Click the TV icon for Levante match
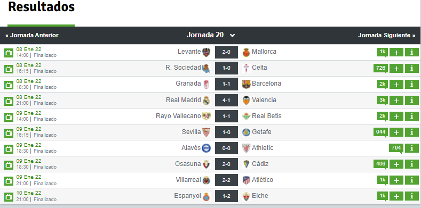The image size is (421, 208). point(9,53)
